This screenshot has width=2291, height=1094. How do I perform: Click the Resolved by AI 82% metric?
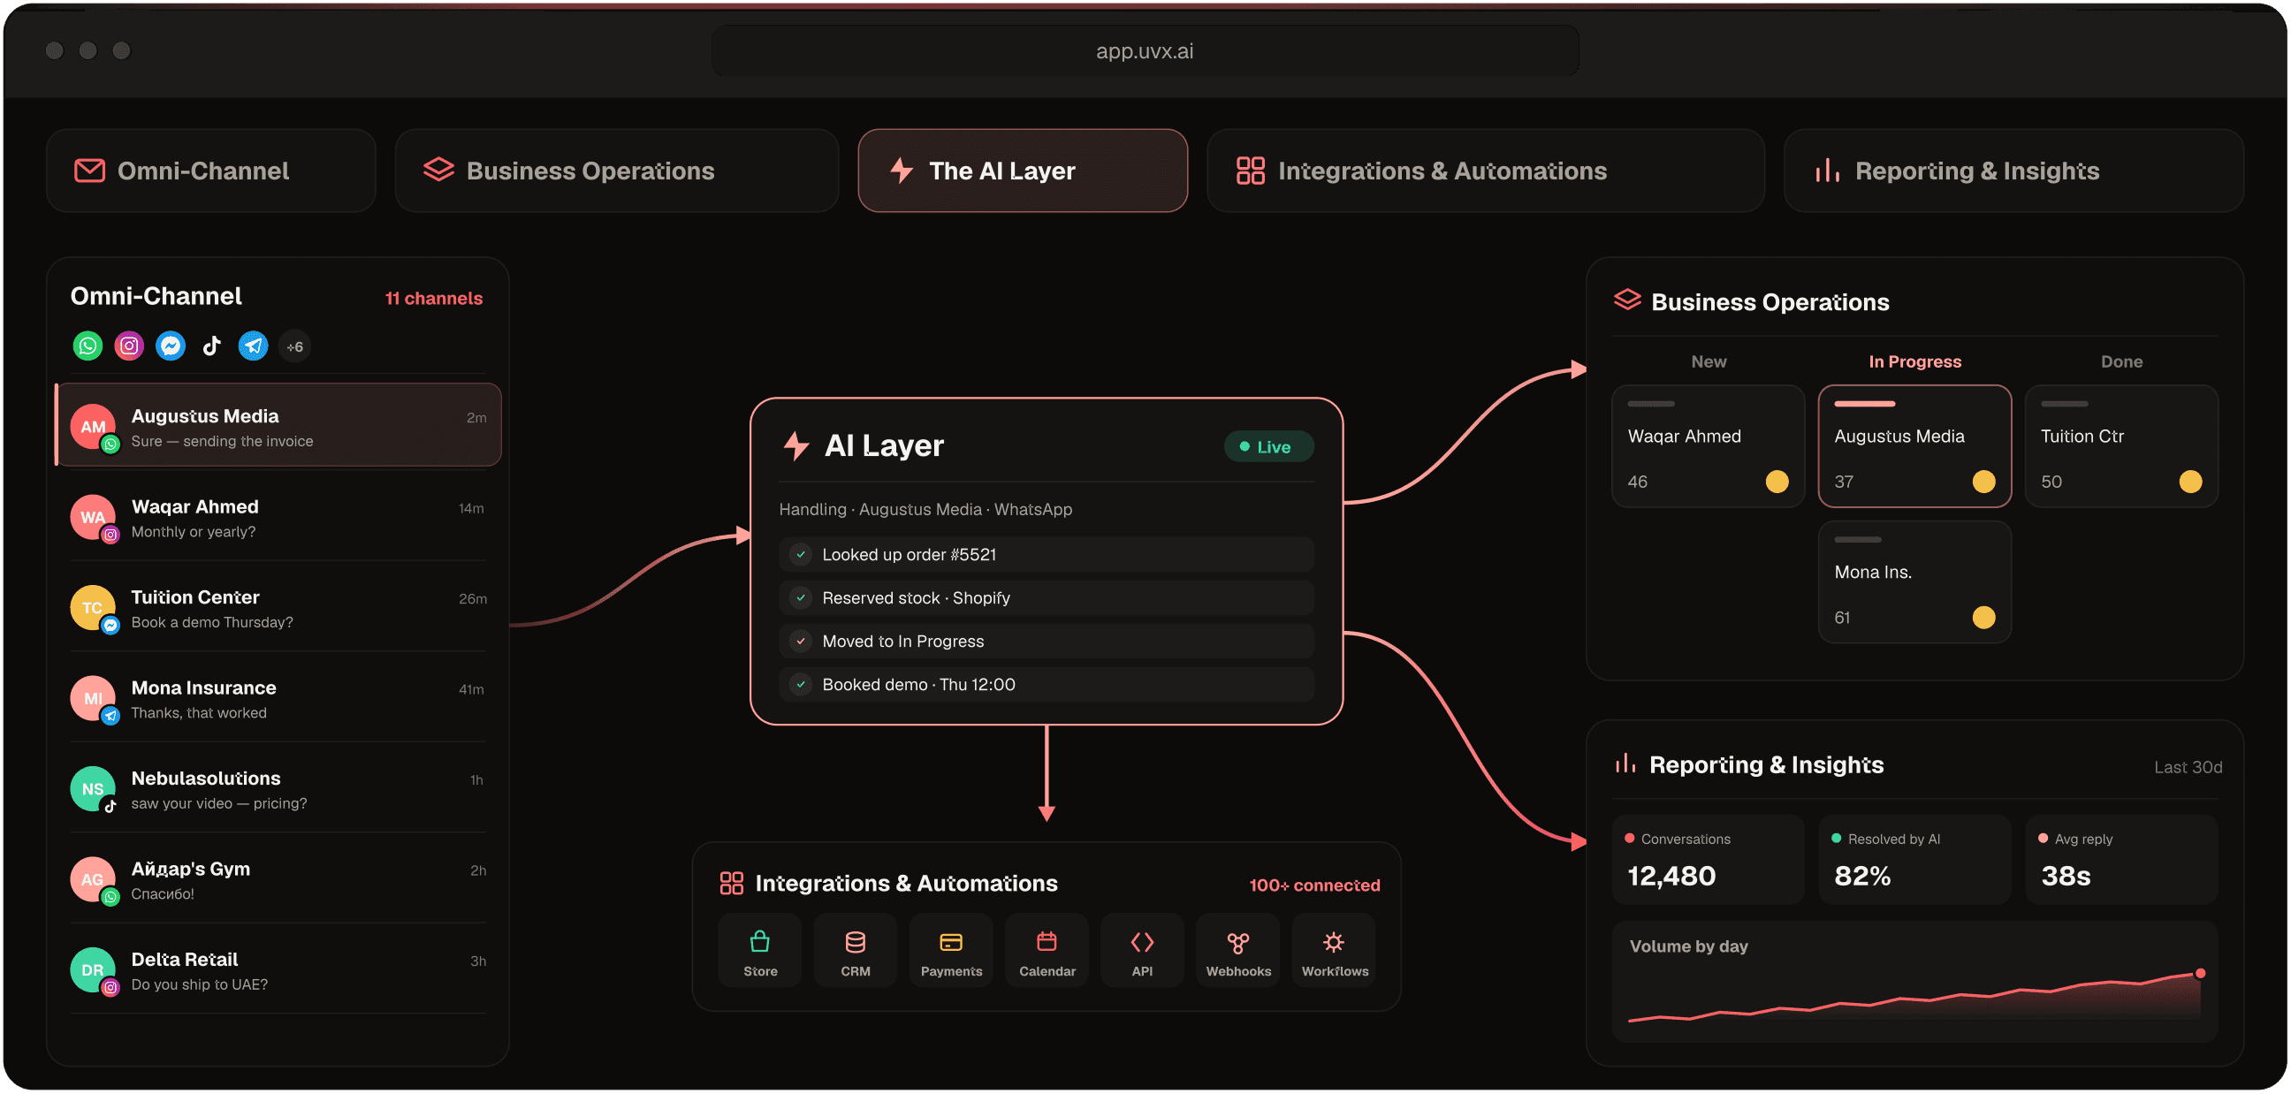(x=1914, y=860)
